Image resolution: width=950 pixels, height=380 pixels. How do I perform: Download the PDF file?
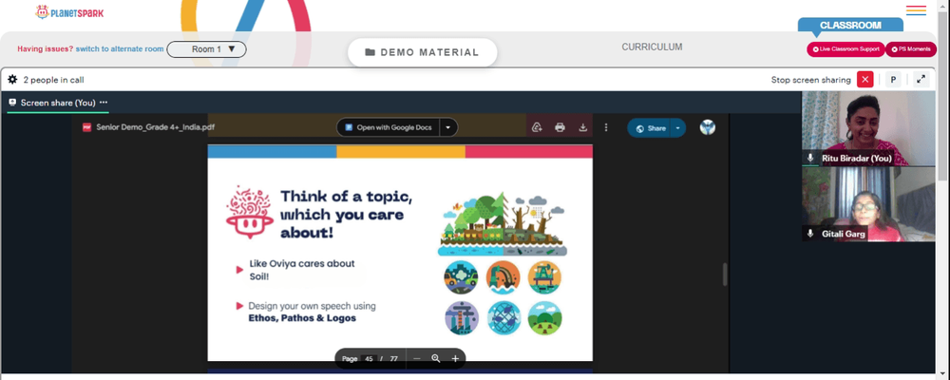point(583,127)
